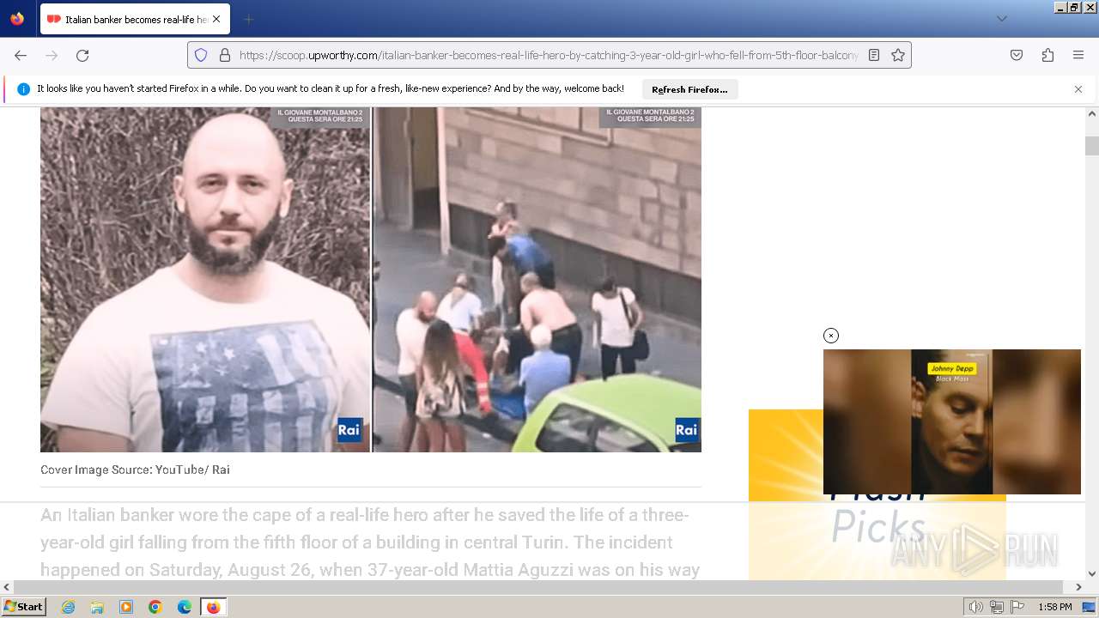Open the Firefox application menu

click(1078, 55)
